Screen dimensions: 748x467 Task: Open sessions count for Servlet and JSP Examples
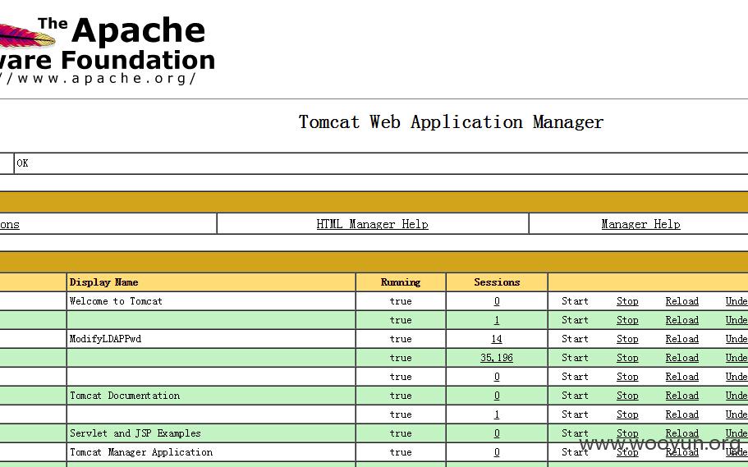pyautogui.click(x=497, y=433)
